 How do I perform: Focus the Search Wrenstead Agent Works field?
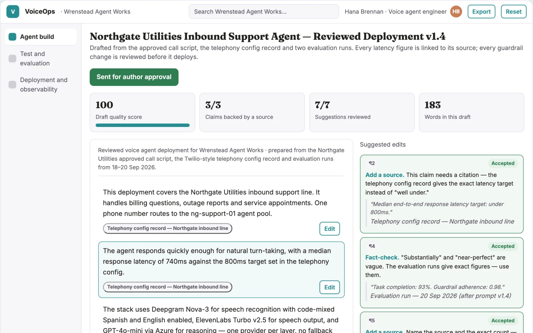point(264,12)
